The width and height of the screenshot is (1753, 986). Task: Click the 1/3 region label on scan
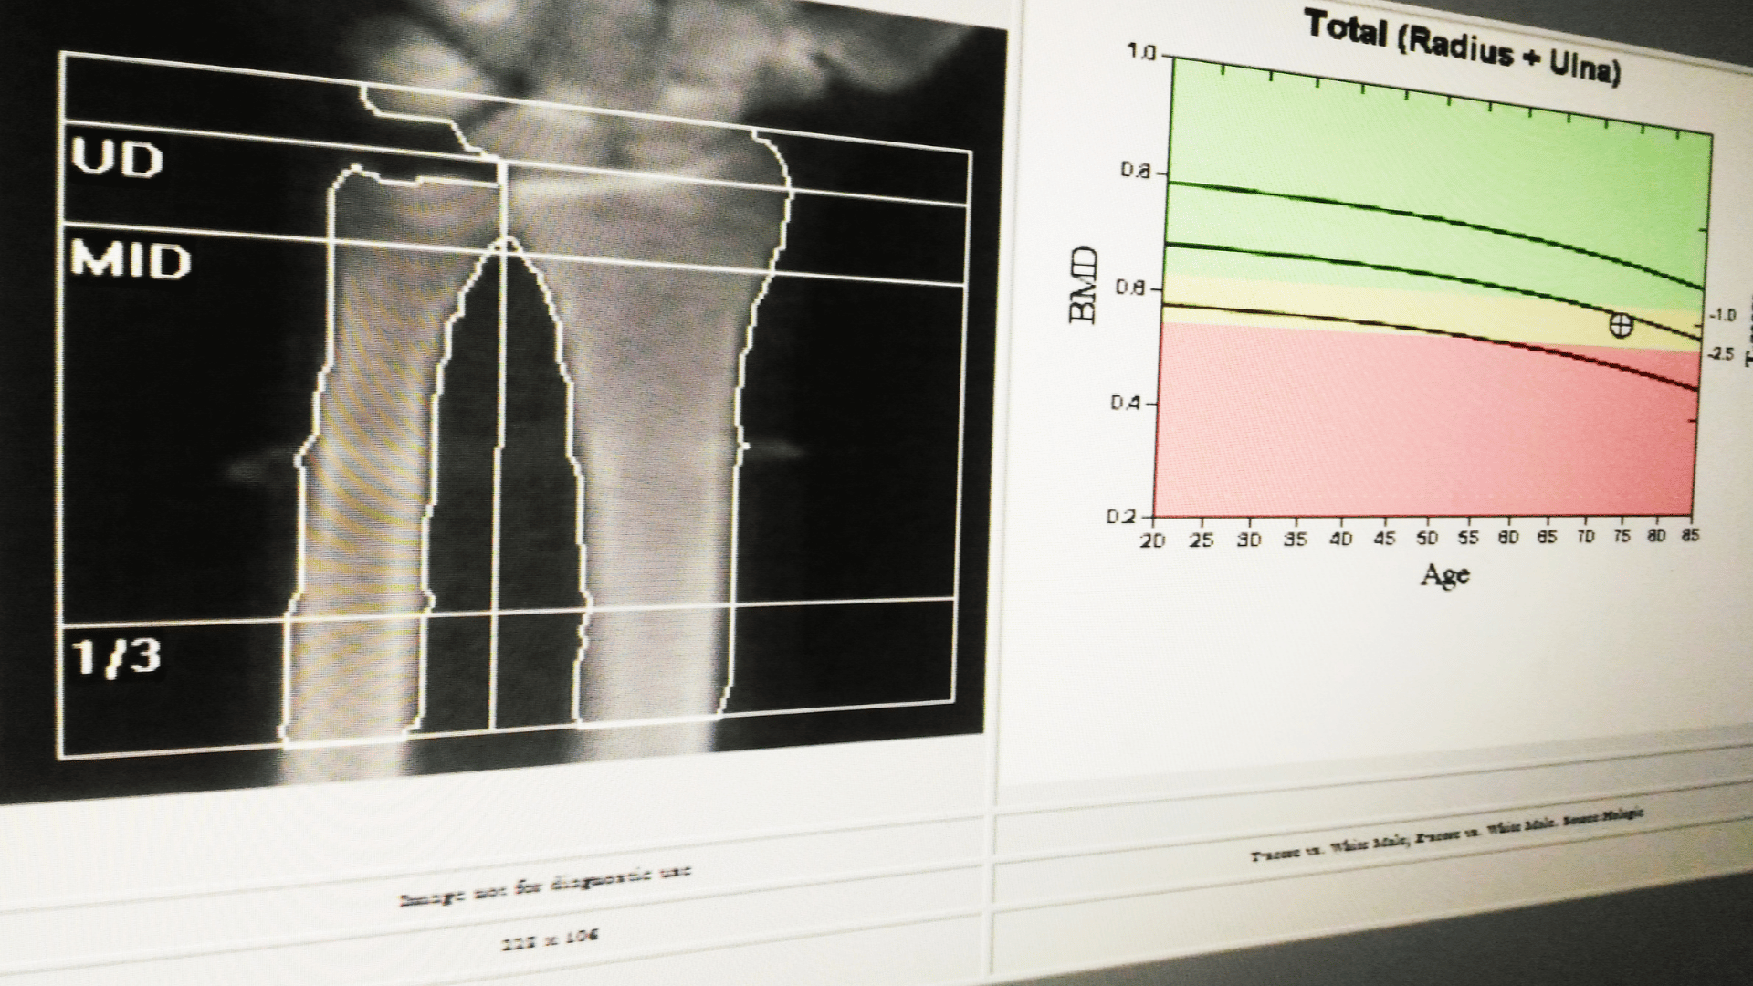[x=116, y=656]
